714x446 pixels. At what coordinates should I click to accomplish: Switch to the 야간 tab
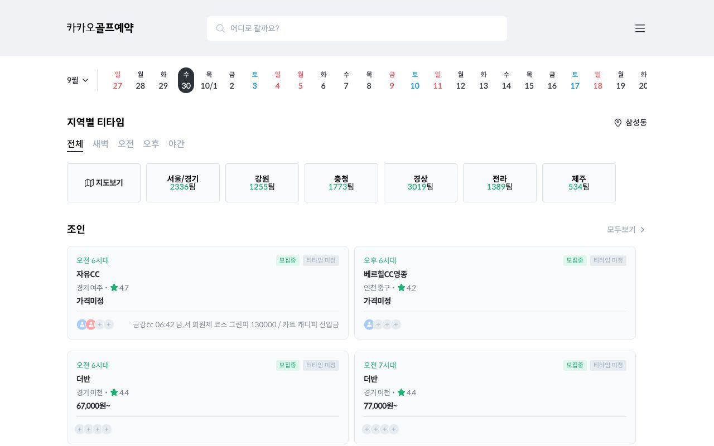pyautogui.click(x=176, y=144)
